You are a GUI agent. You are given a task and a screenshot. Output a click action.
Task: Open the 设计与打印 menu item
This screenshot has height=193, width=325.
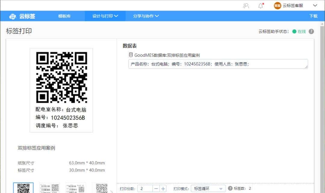coord(102,16)
